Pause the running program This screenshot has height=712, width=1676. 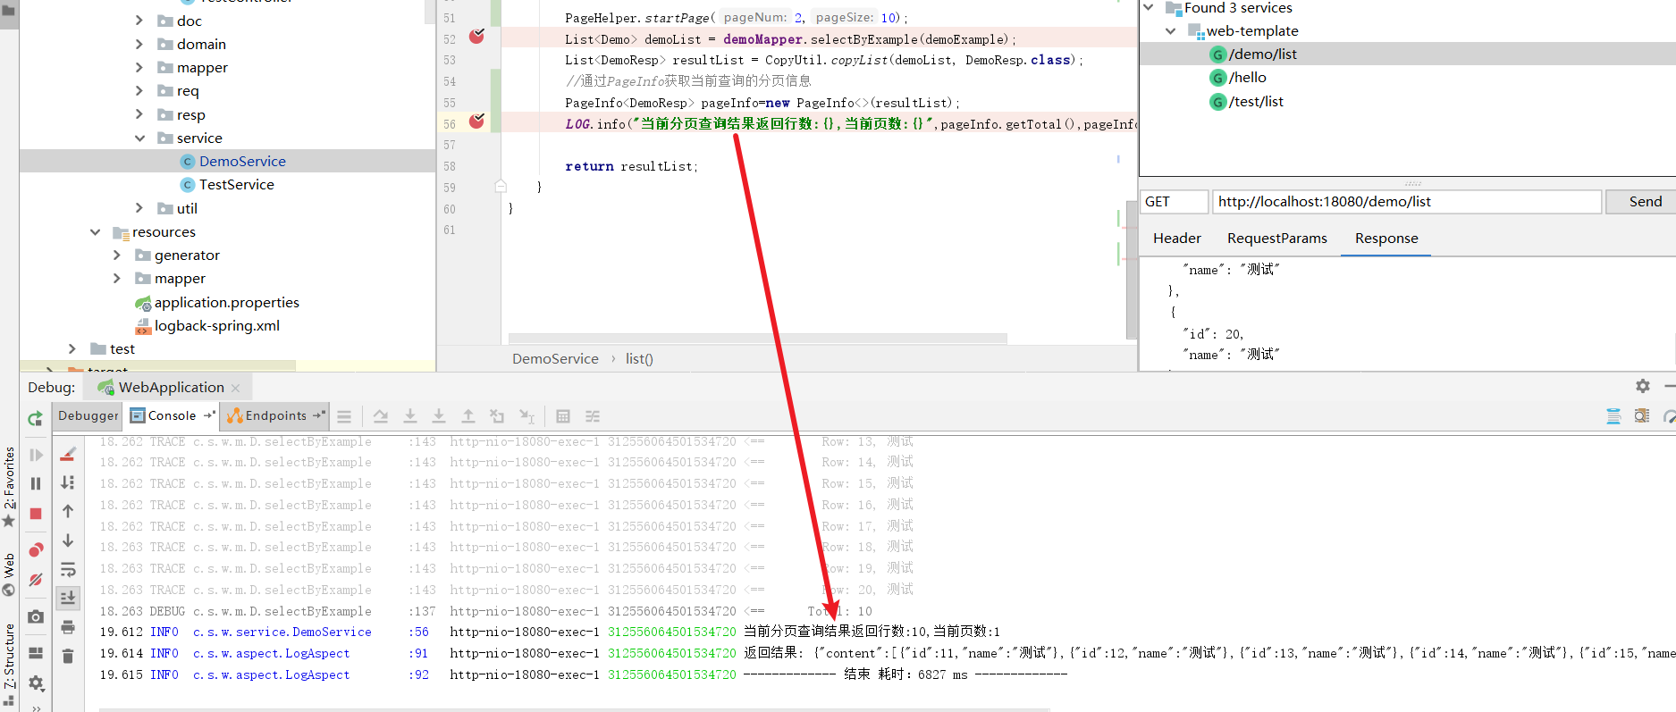click(x=36, y=483)
